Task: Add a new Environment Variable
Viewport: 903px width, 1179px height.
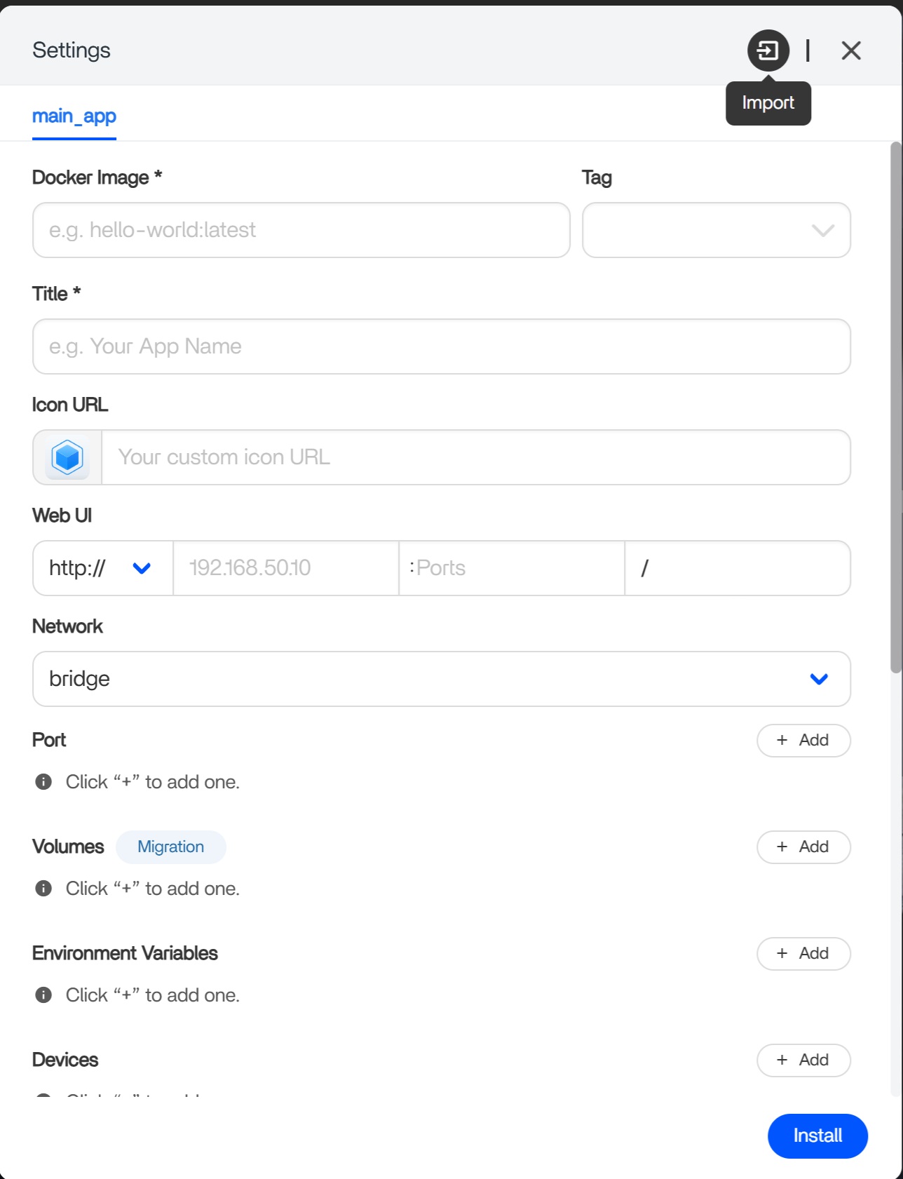Action: [803, 953]
